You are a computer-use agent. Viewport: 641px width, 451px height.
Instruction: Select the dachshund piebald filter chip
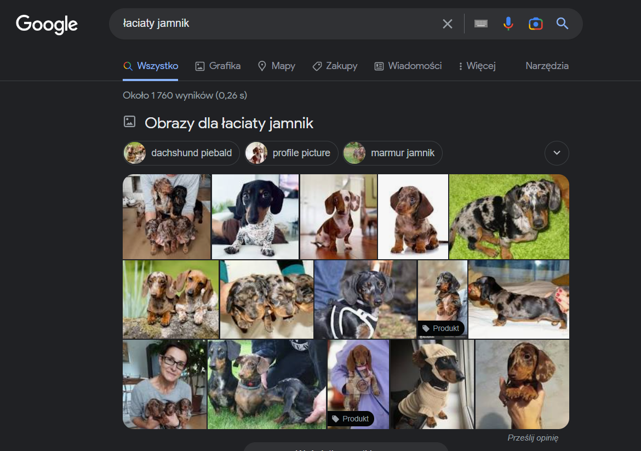(181, 153)
